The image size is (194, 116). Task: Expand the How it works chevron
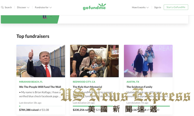147,7
